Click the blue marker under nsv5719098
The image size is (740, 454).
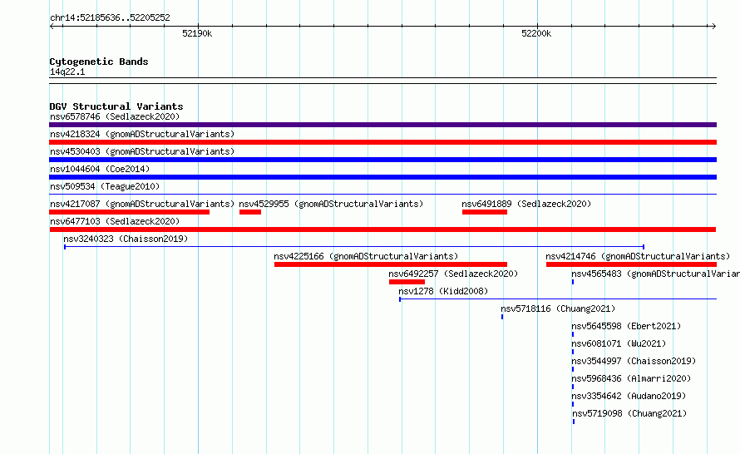point(574,422)
